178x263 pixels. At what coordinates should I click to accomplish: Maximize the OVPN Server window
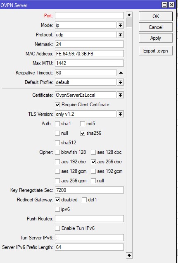pos(164,5)
